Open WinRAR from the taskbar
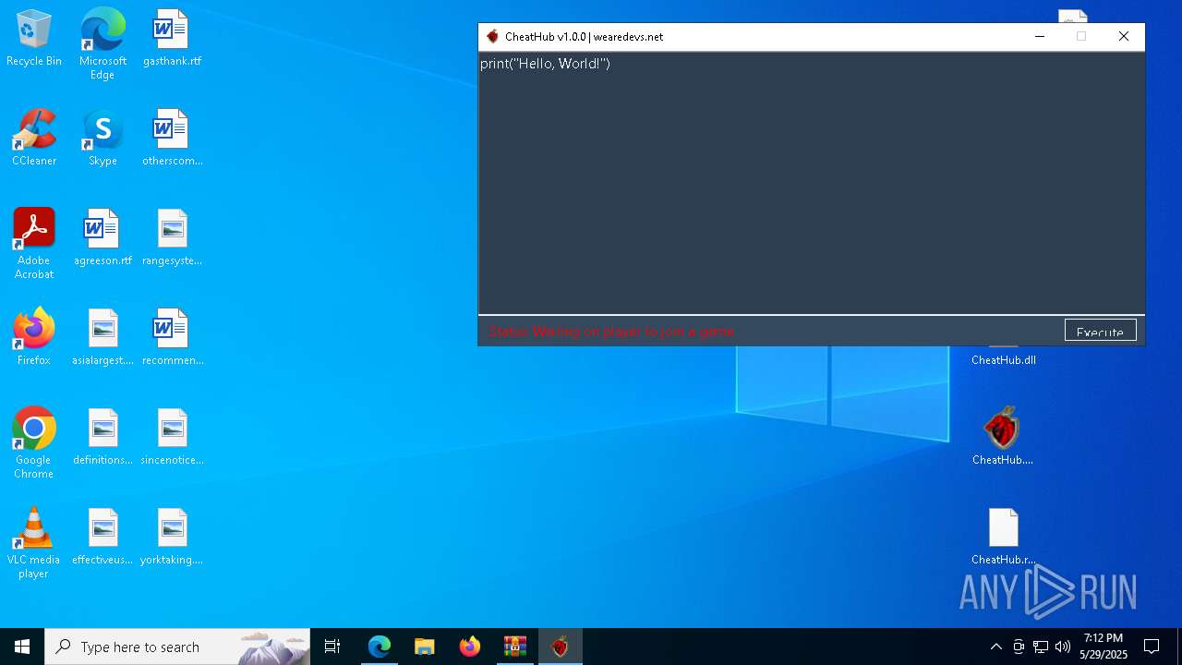The height and width of the screenshot is (665, 1182). (515, 647)
